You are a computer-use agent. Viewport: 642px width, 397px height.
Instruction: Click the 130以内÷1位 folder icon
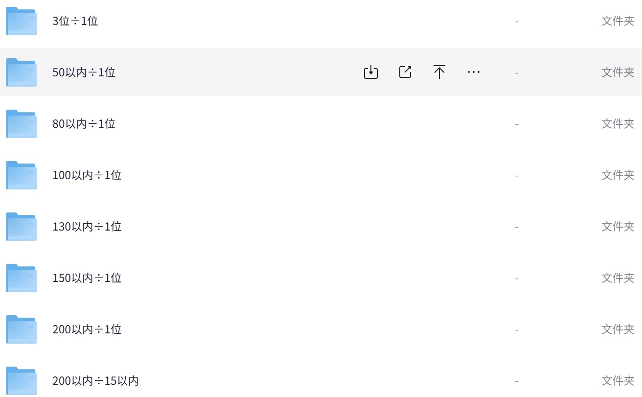[x=22, y=227]
